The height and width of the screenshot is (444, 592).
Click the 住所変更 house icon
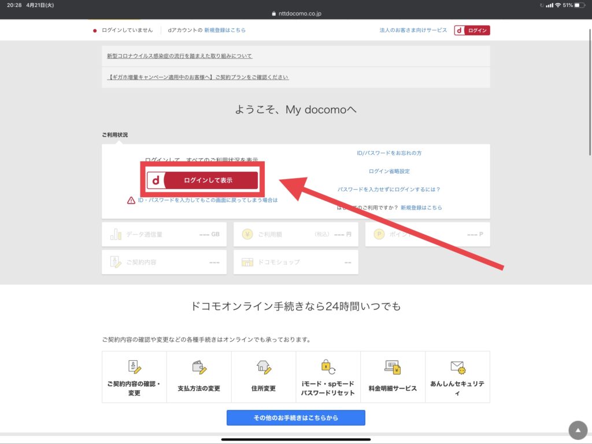pyautogui.click(x=264, y=367)
